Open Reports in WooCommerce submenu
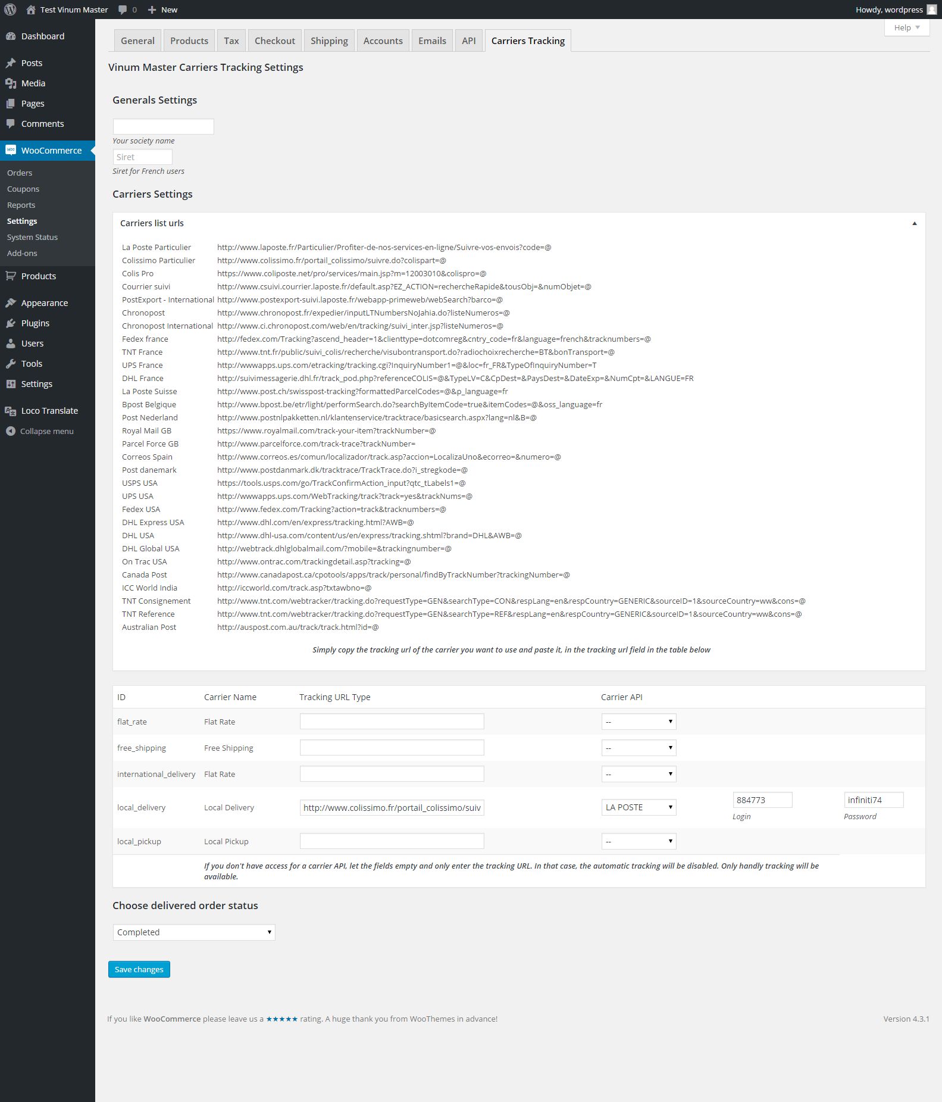The image size is (942, 1102). pyautogui.click(x=21, y=205)
